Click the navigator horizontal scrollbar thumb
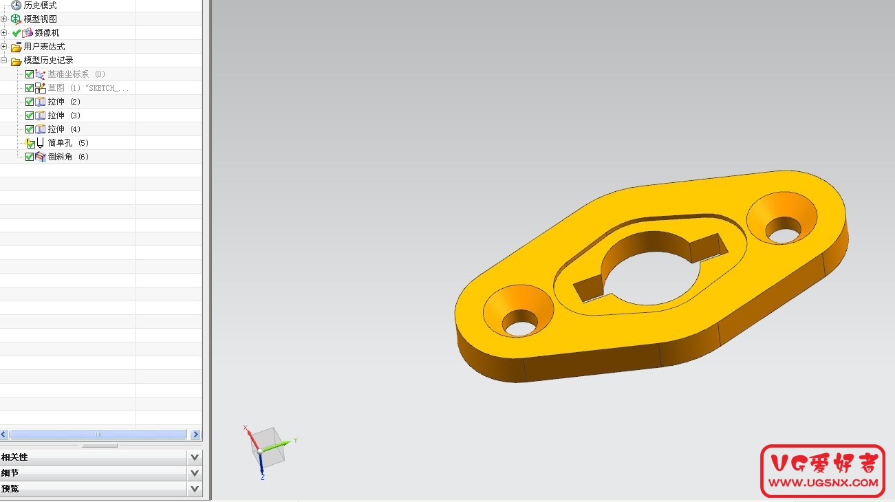The height and width of the screenshot is (502, 895). (x=98, y=435)
